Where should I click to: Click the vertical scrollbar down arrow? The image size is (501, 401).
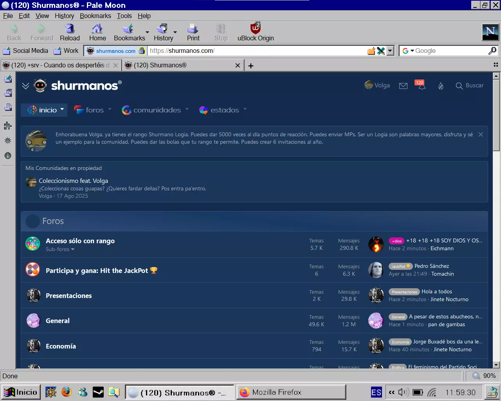496,365
